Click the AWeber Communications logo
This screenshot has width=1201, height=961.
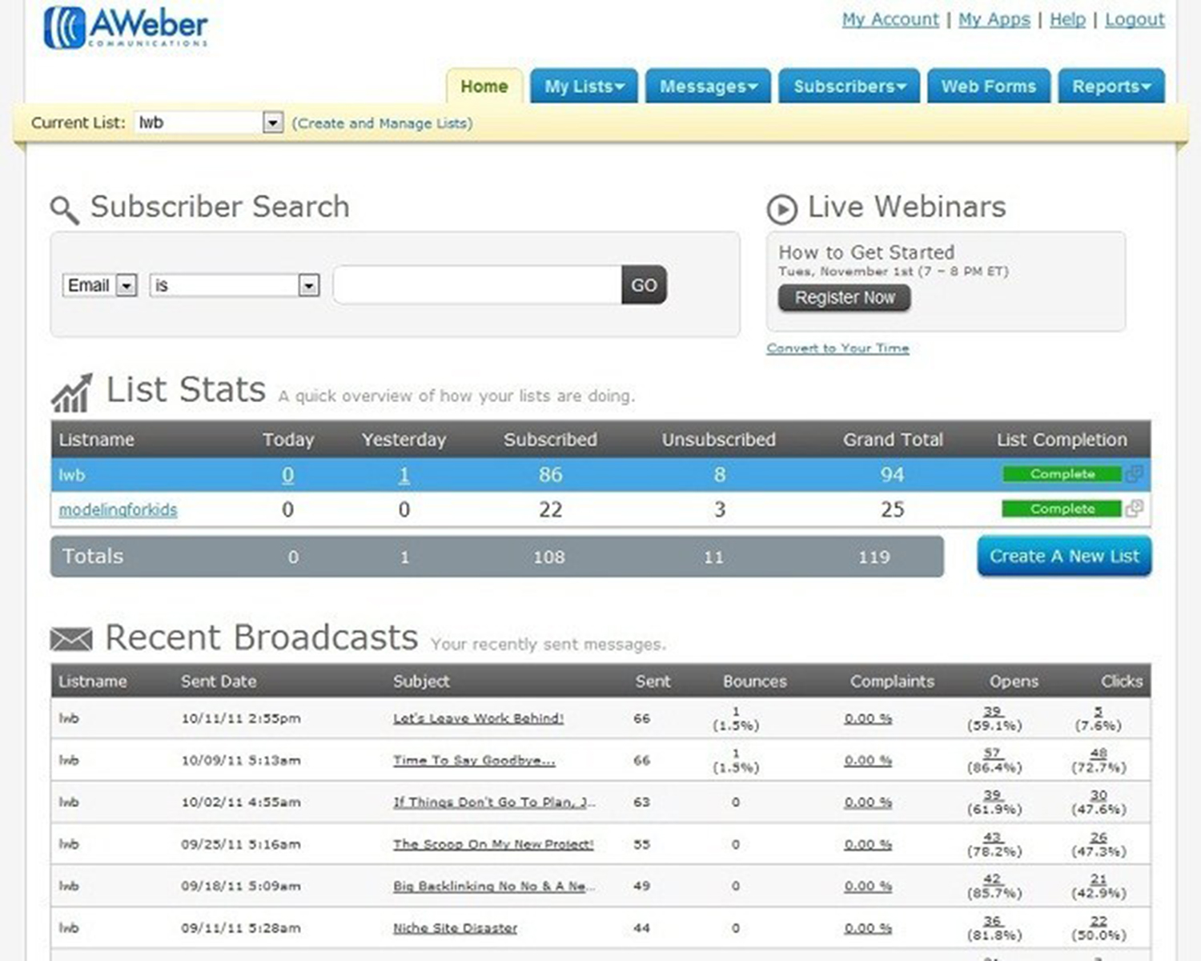[x=126, y=27]
